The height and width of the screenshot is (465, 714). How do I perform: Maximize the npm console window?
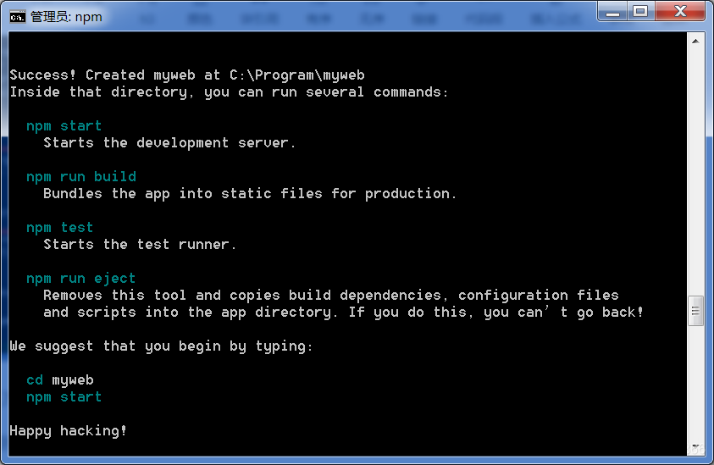point(639,11)
